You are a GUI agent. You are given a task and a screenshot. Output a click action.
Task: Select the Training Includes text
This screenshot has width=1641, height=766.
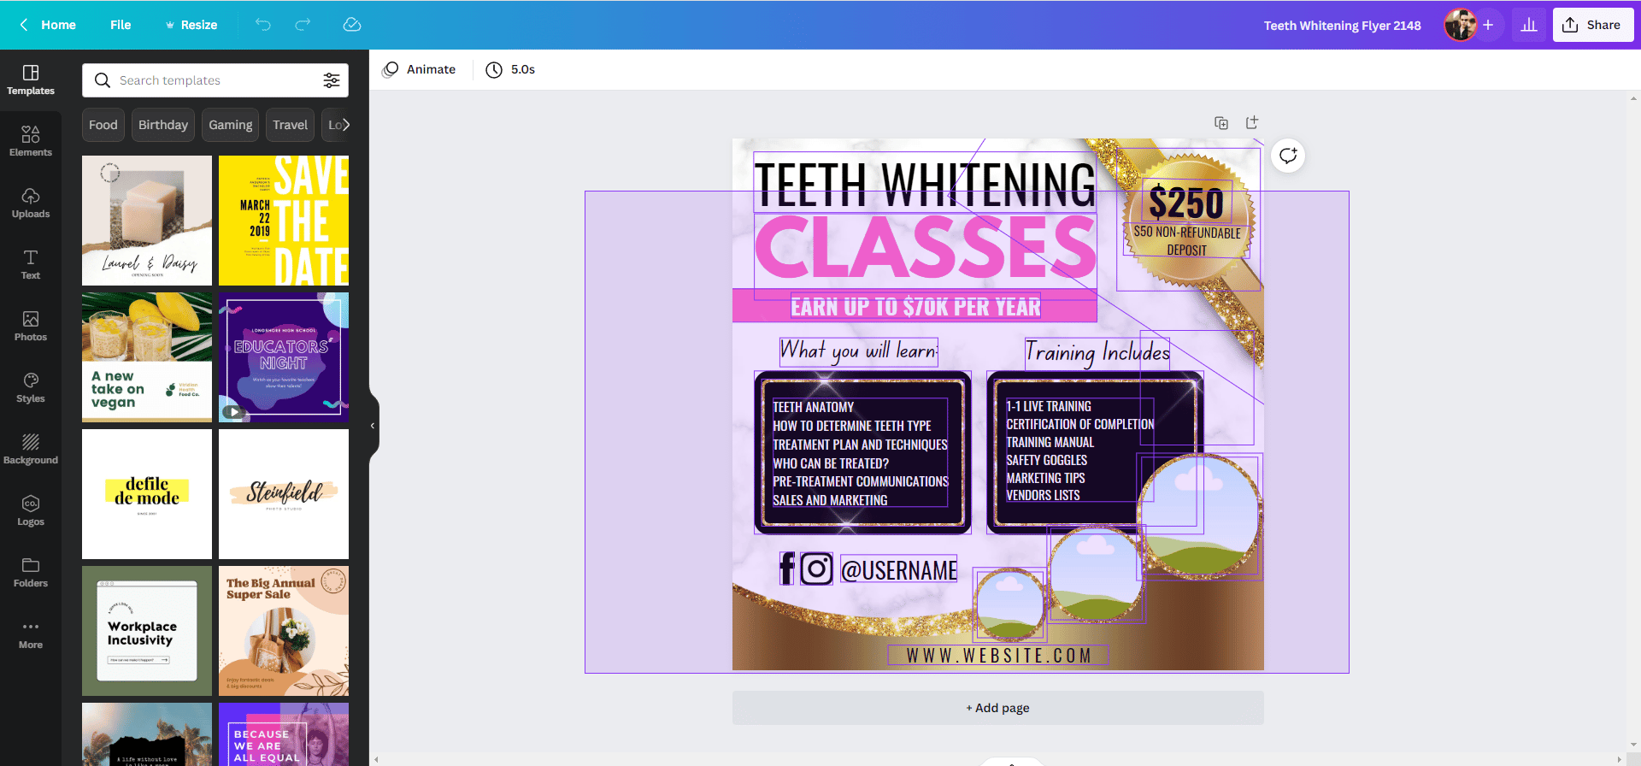click(1097, 352)
